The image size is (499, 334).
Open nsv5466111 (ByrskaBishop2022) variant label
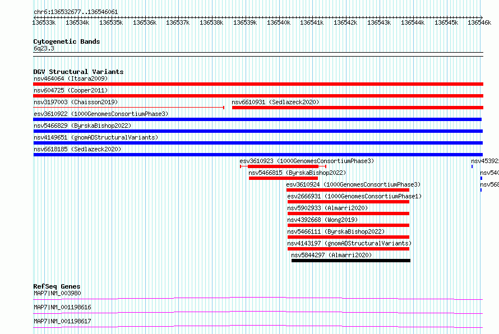point(336,231)
